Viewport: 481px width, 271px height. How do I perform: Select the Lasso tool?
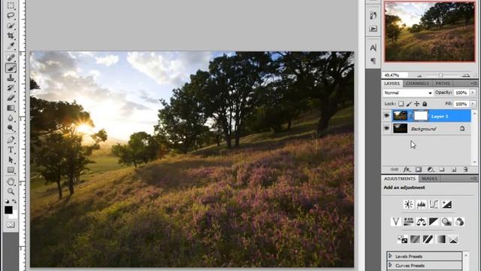pos(11,15)
